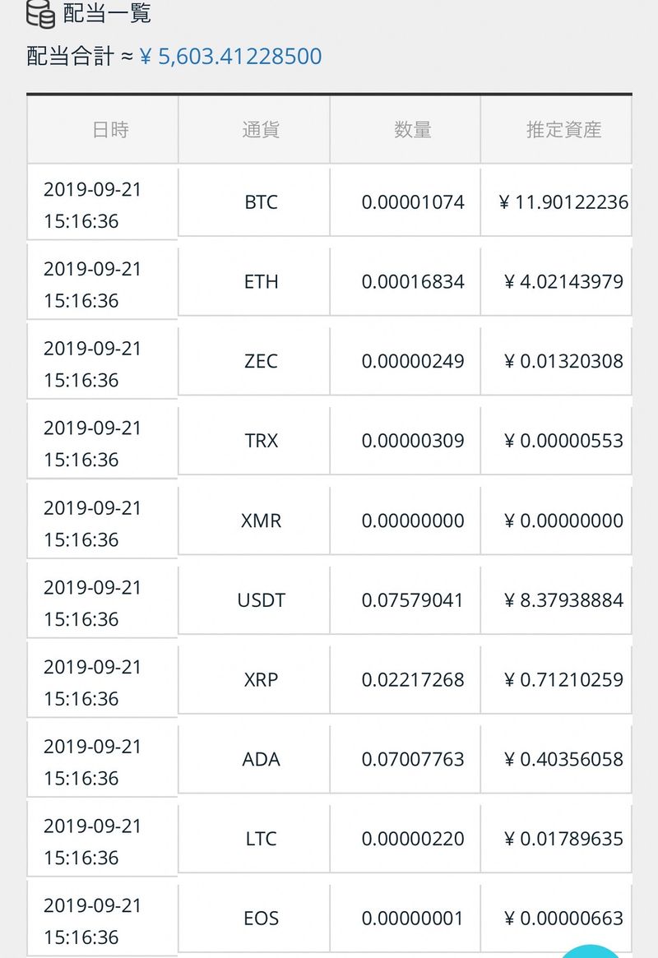658x958 pixels.
Task: Select the ETH currency cell
Action: (x=261, y=282)
